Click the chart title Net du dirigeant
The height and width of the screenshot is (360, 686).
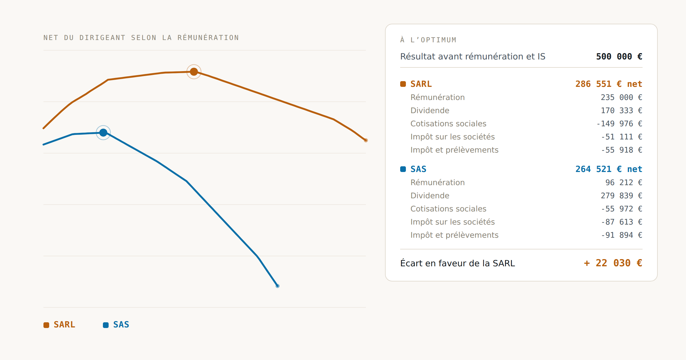click(141, 38)
